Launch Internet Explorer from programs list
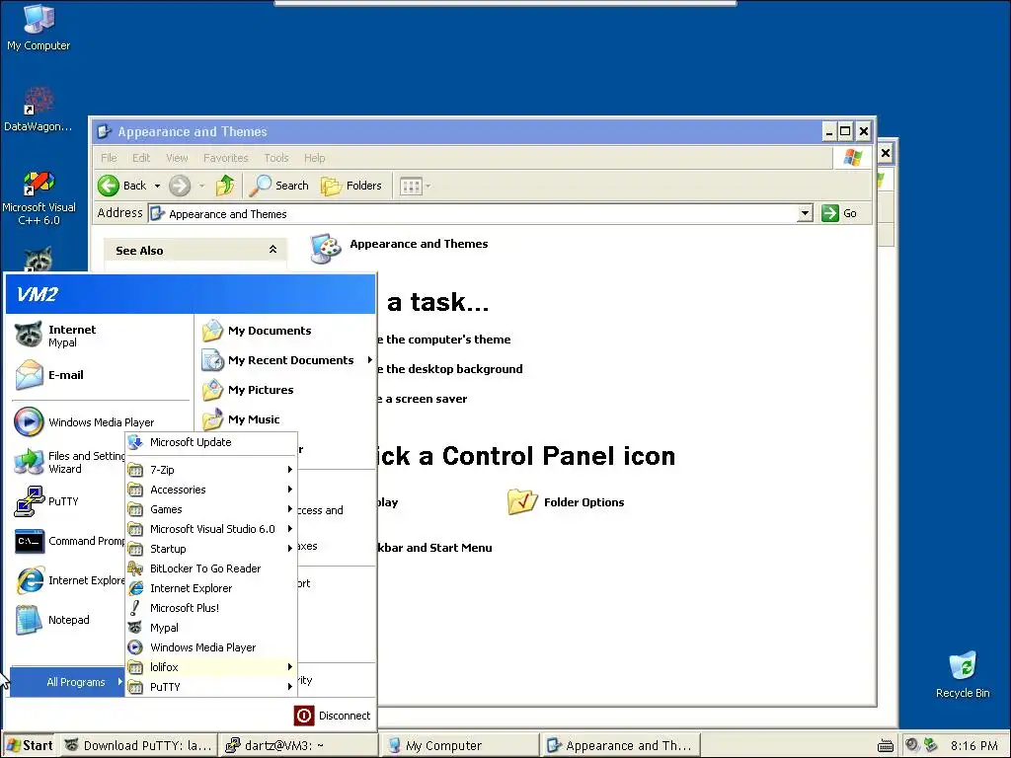Image resolution: width=1011 pixels, height=758 pixels. click(211, 588)
